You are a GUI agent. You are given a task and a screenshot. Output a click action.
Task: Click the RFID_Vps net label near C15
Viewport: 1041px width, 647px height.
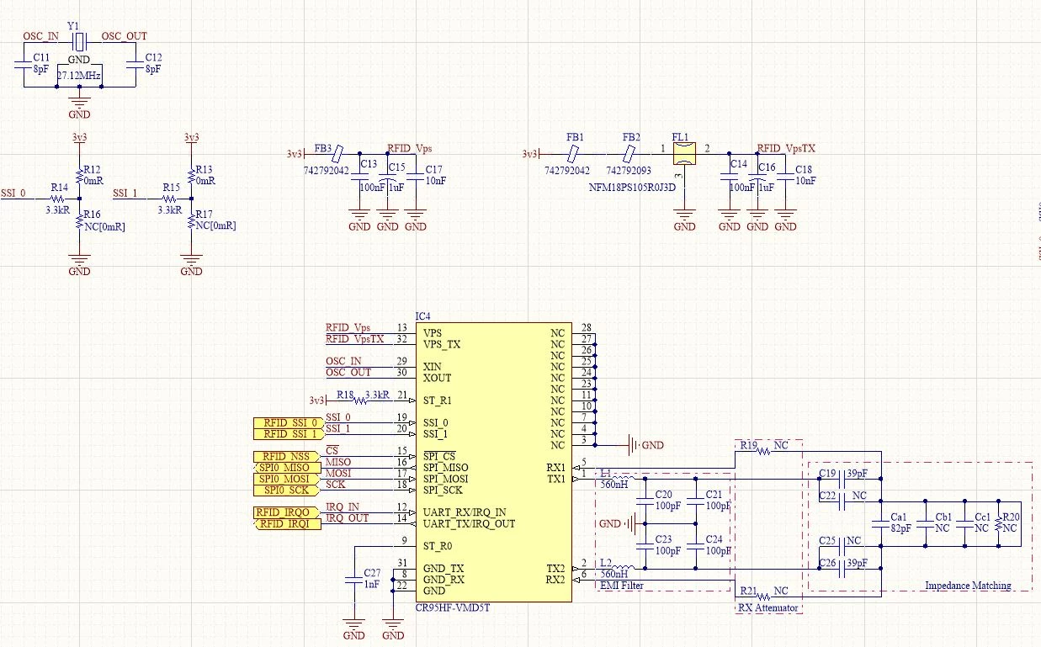(409, 148)
